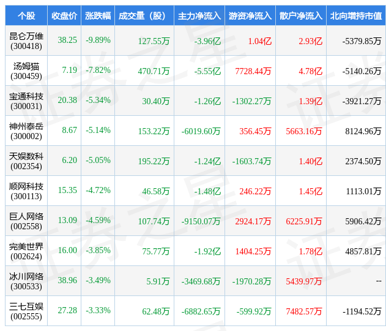Click retail inflow 5663.16万
This screenshot has height=331, width=386.
tap(304, 131)
